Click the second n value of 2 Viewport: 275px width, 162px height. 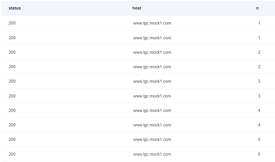pos(259,67)
